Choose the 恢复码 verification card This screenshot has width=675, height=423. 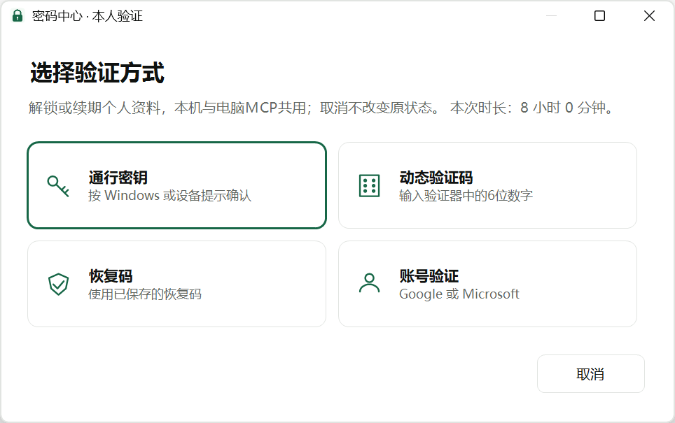176,284
